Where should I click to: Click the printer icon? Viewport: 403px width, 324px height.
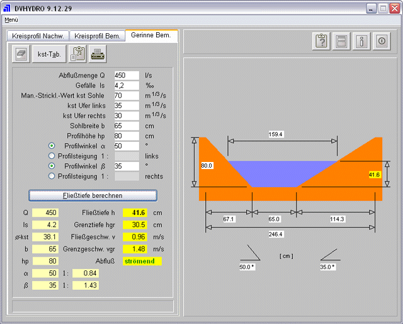click(x=98, y=54)
